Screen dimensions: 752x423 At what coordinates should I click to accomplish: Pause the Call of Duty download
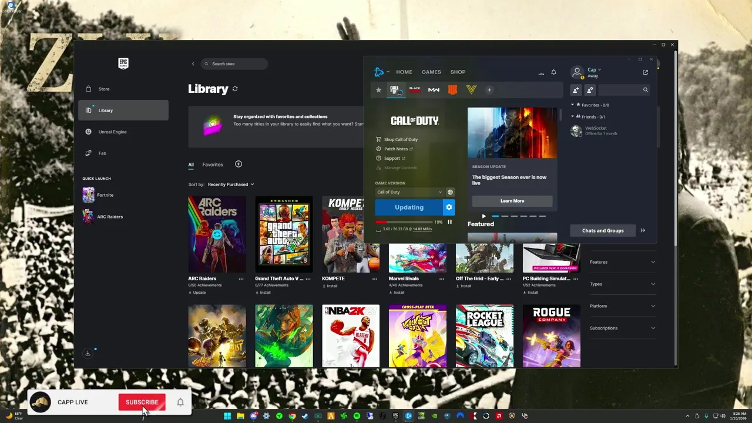pyautogui.click(x=449, y=222)
